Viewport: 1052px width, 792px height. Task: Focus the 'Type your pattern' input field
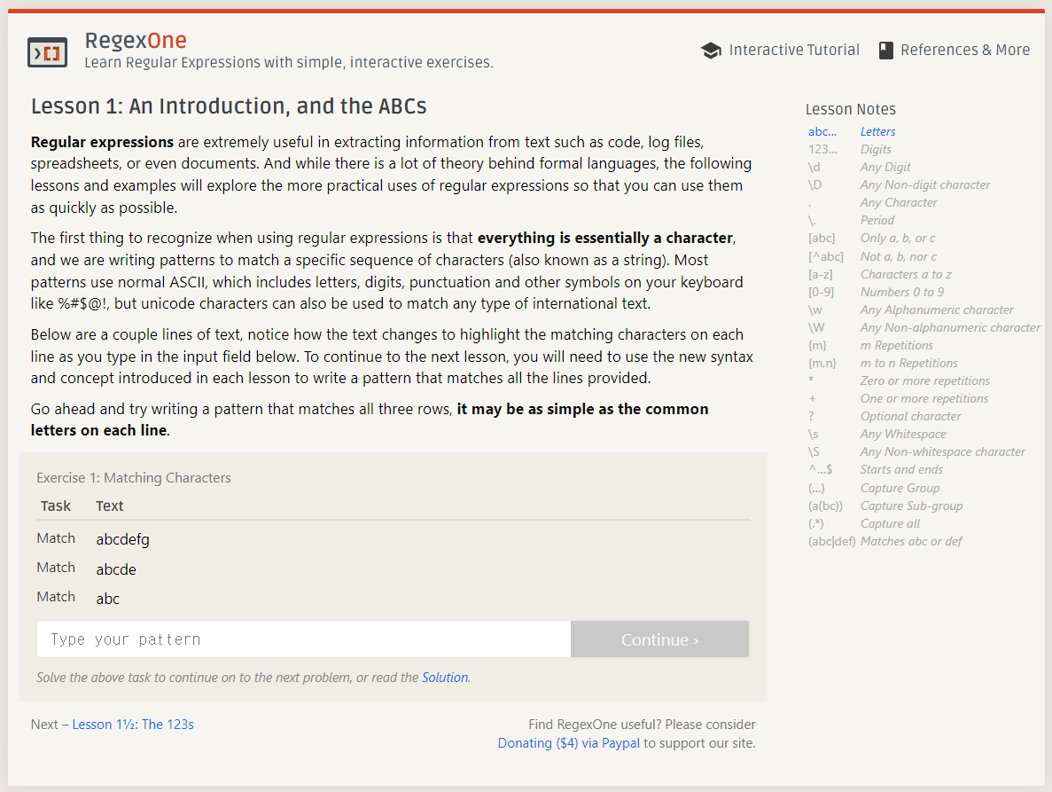click(304, 639)
